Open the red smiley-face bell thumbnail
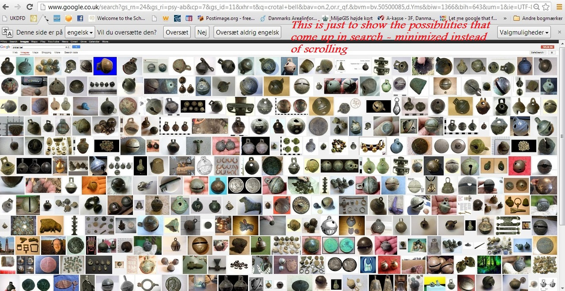The image size is (565, 291). [x=520, y=166]
